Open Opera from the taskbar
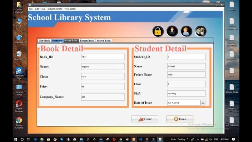The width and height of the screenshot is (252, 142). [x=114, y=139]
